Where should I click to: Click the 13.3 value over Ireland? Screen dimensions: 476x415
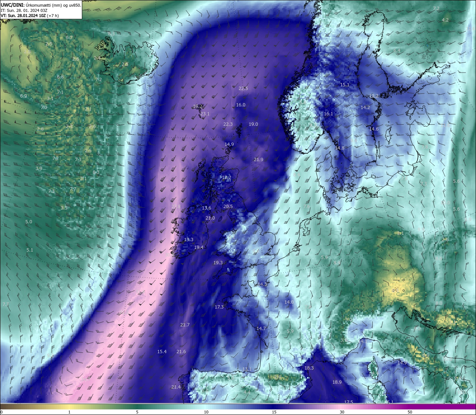[189, 240]
